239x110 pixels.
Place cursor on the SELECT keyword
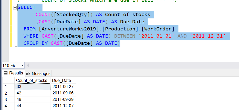tap(26, 7)
